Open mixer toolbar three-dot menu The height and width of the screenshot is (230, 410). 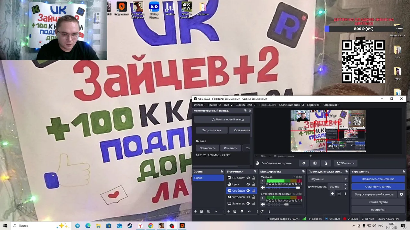[269, 211]
